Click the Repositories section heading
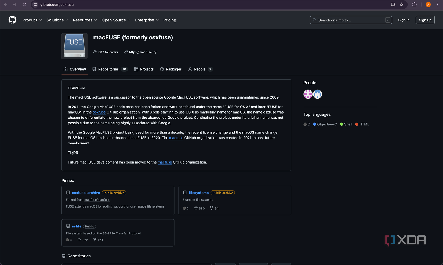 [79, 256]
